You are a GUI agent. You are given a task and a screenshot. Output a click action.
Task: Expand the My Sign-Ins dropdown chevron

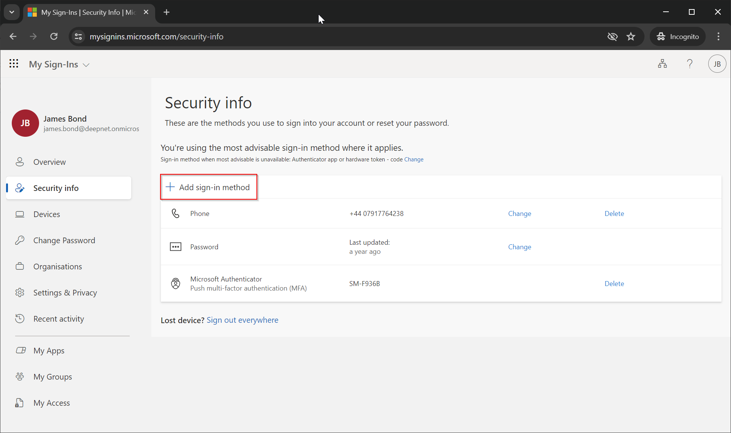click(86, 65)
